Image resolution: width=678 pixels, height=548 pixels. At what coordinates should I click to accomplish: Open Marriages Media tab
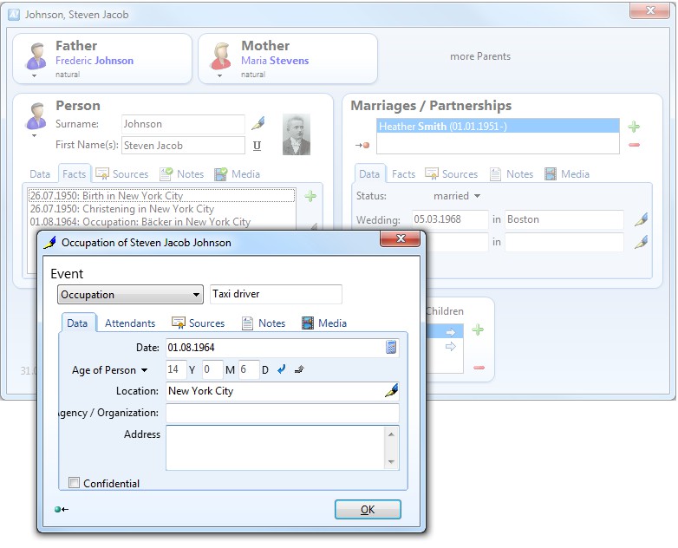pos(567,174)
